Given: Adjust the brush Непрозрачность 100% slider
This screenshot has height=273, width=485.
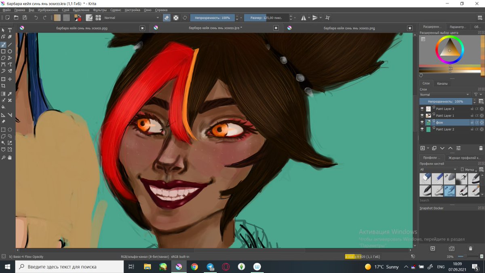Looking at the screenshot, I should click(x=212, y=18).
